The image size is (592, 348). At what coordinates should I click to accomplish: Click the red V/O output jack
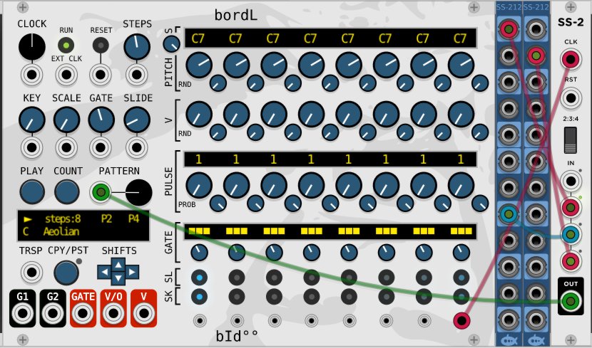pyautogui.click(x=113, y=312)
